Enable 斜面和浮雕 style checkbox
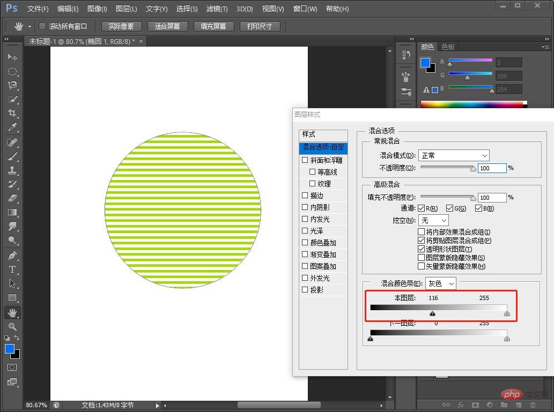 (x=305, y=160)
